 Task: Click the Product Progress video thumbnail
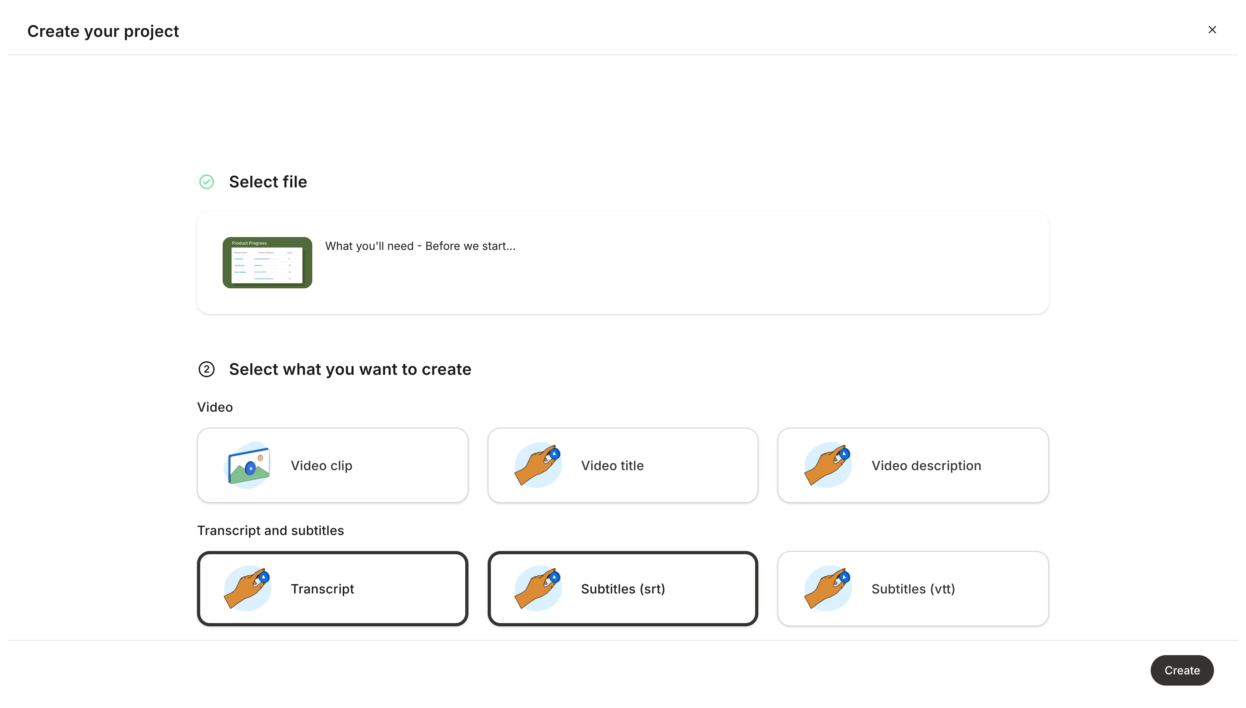pyautogui.click(x=267, y=263)
